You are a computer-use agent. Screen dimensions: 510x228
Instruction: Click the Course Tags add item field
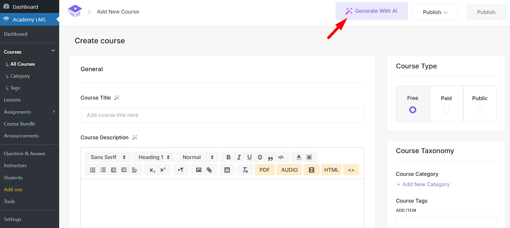[446, 222]
